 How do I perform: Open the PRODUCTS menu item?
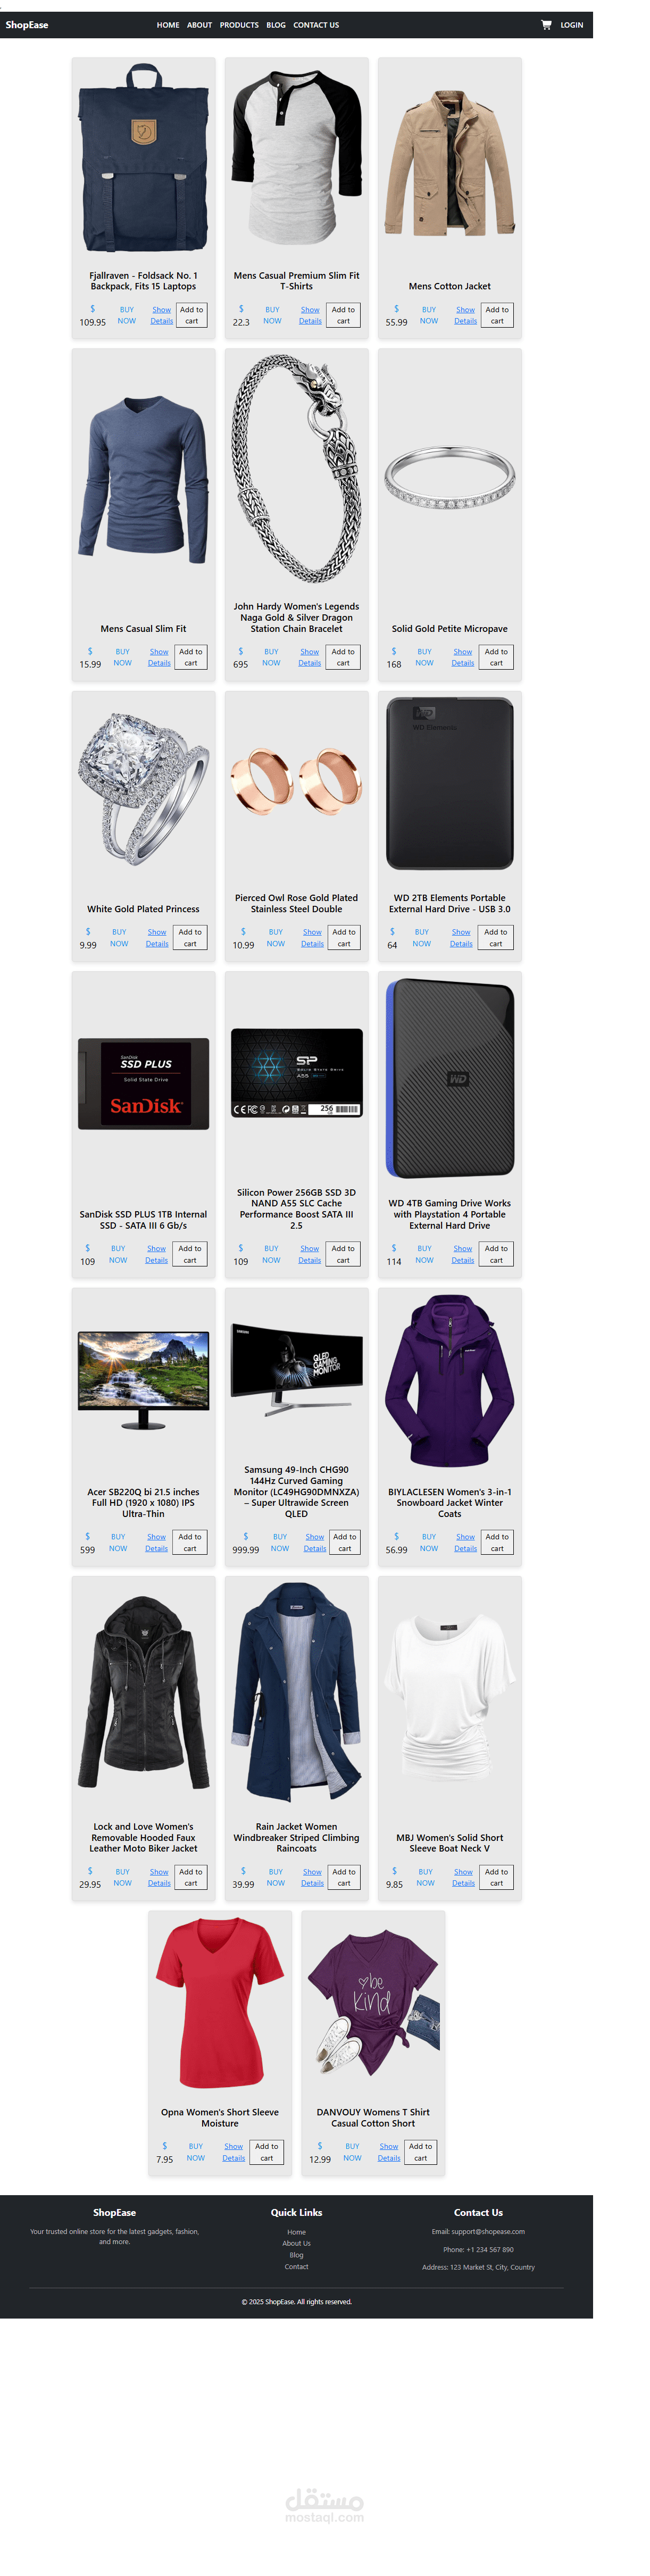tap(239, 25)
